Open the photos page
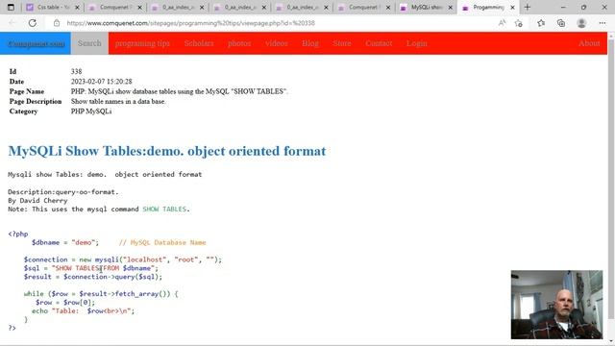The height and width of the screenshot is (346, 615). click(x=239, y=43)
